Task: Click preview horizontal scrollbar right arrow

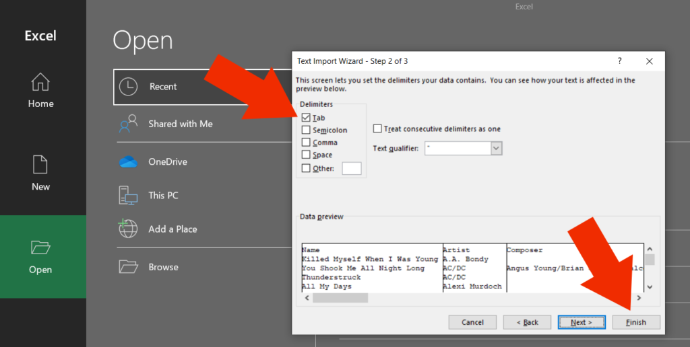Action: (x=639, y=298)
